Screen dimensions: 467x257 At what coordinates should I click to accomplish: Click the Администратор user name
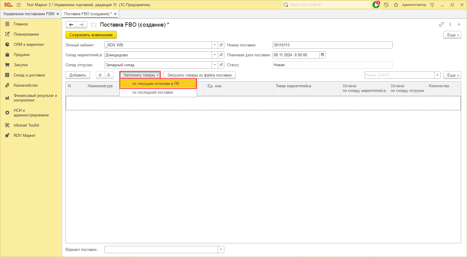tap(414, 5)
